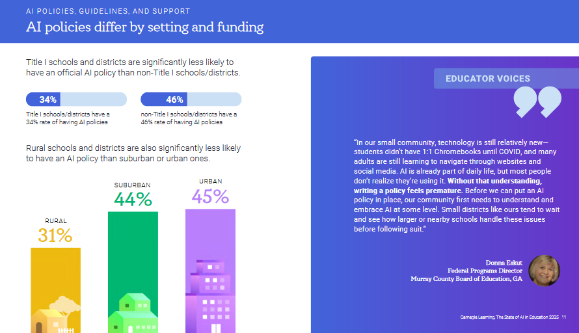Click the tree beside the rural house
Screen dimensions: 579x333
pos(64,306)
